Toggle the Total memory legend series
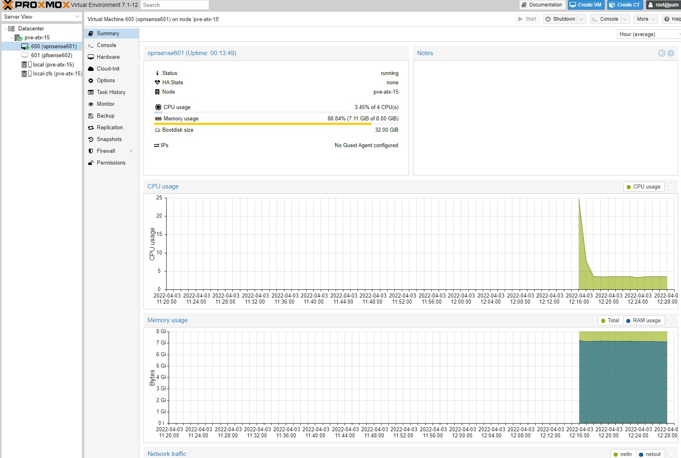 coord(610,321)
